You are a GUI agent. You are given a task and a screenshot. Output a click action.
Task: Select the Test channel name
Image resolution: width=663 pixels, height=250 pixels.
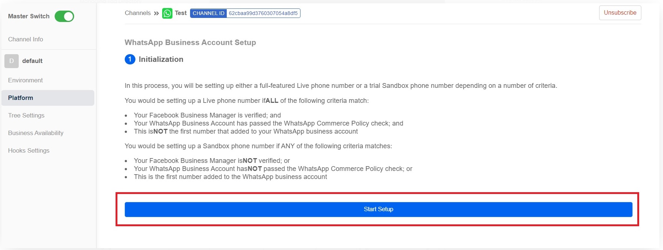181,13
